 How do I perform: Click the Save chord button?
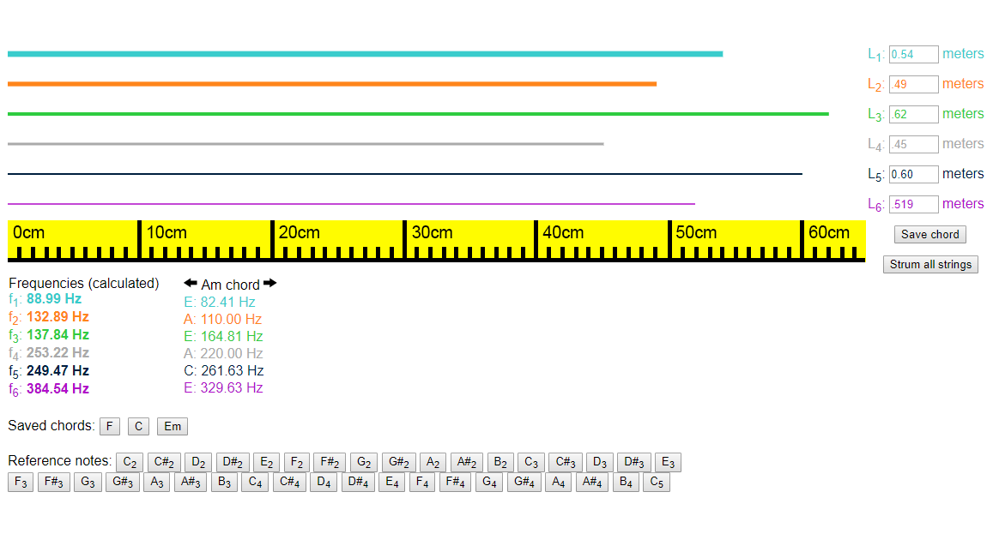tap(929, 234)
